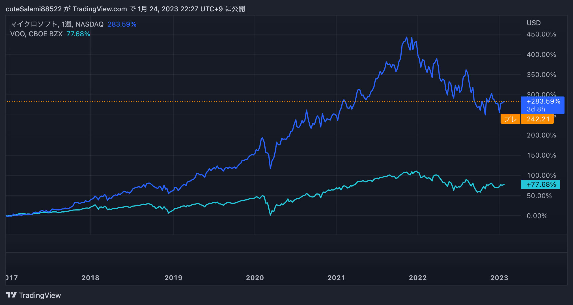Click the 283.59% legend value

[x=122, y=24]
